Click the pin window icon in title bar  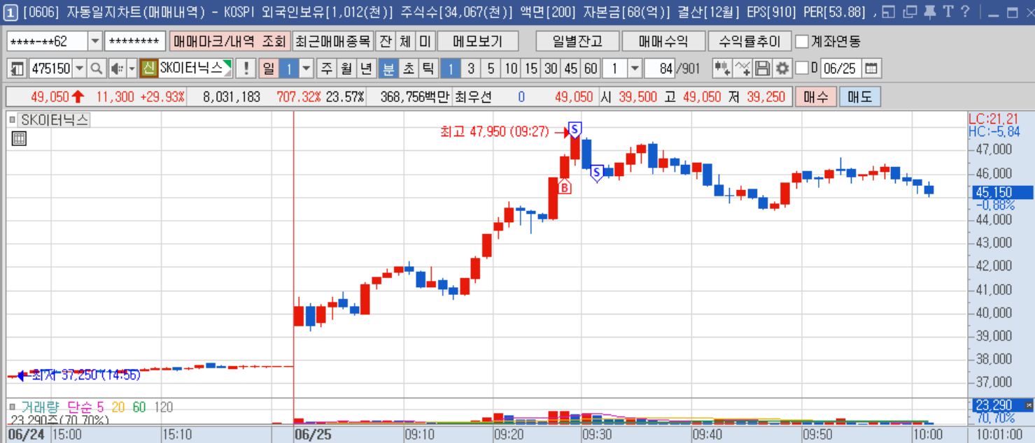[929, 11]
